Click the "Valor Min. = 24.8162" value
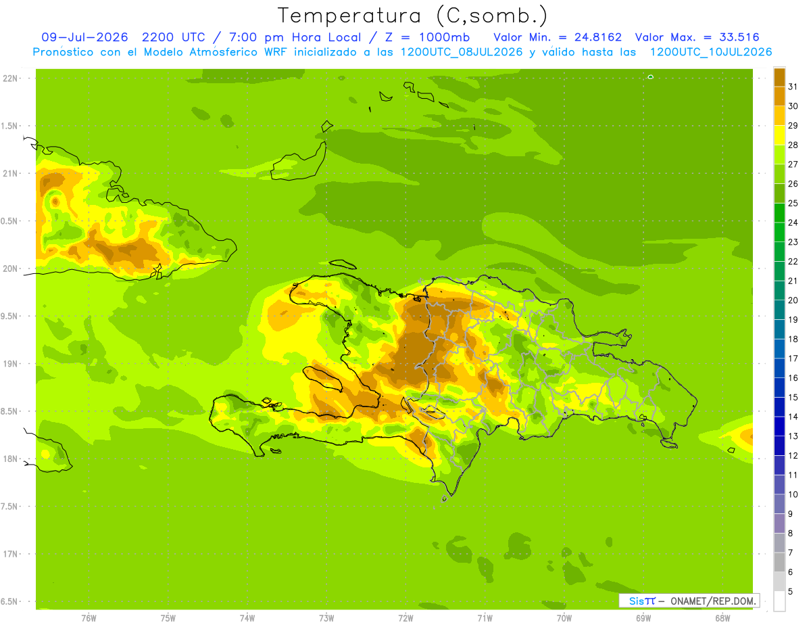The height and width of the screenshot is (627, 811). point(558,37)
